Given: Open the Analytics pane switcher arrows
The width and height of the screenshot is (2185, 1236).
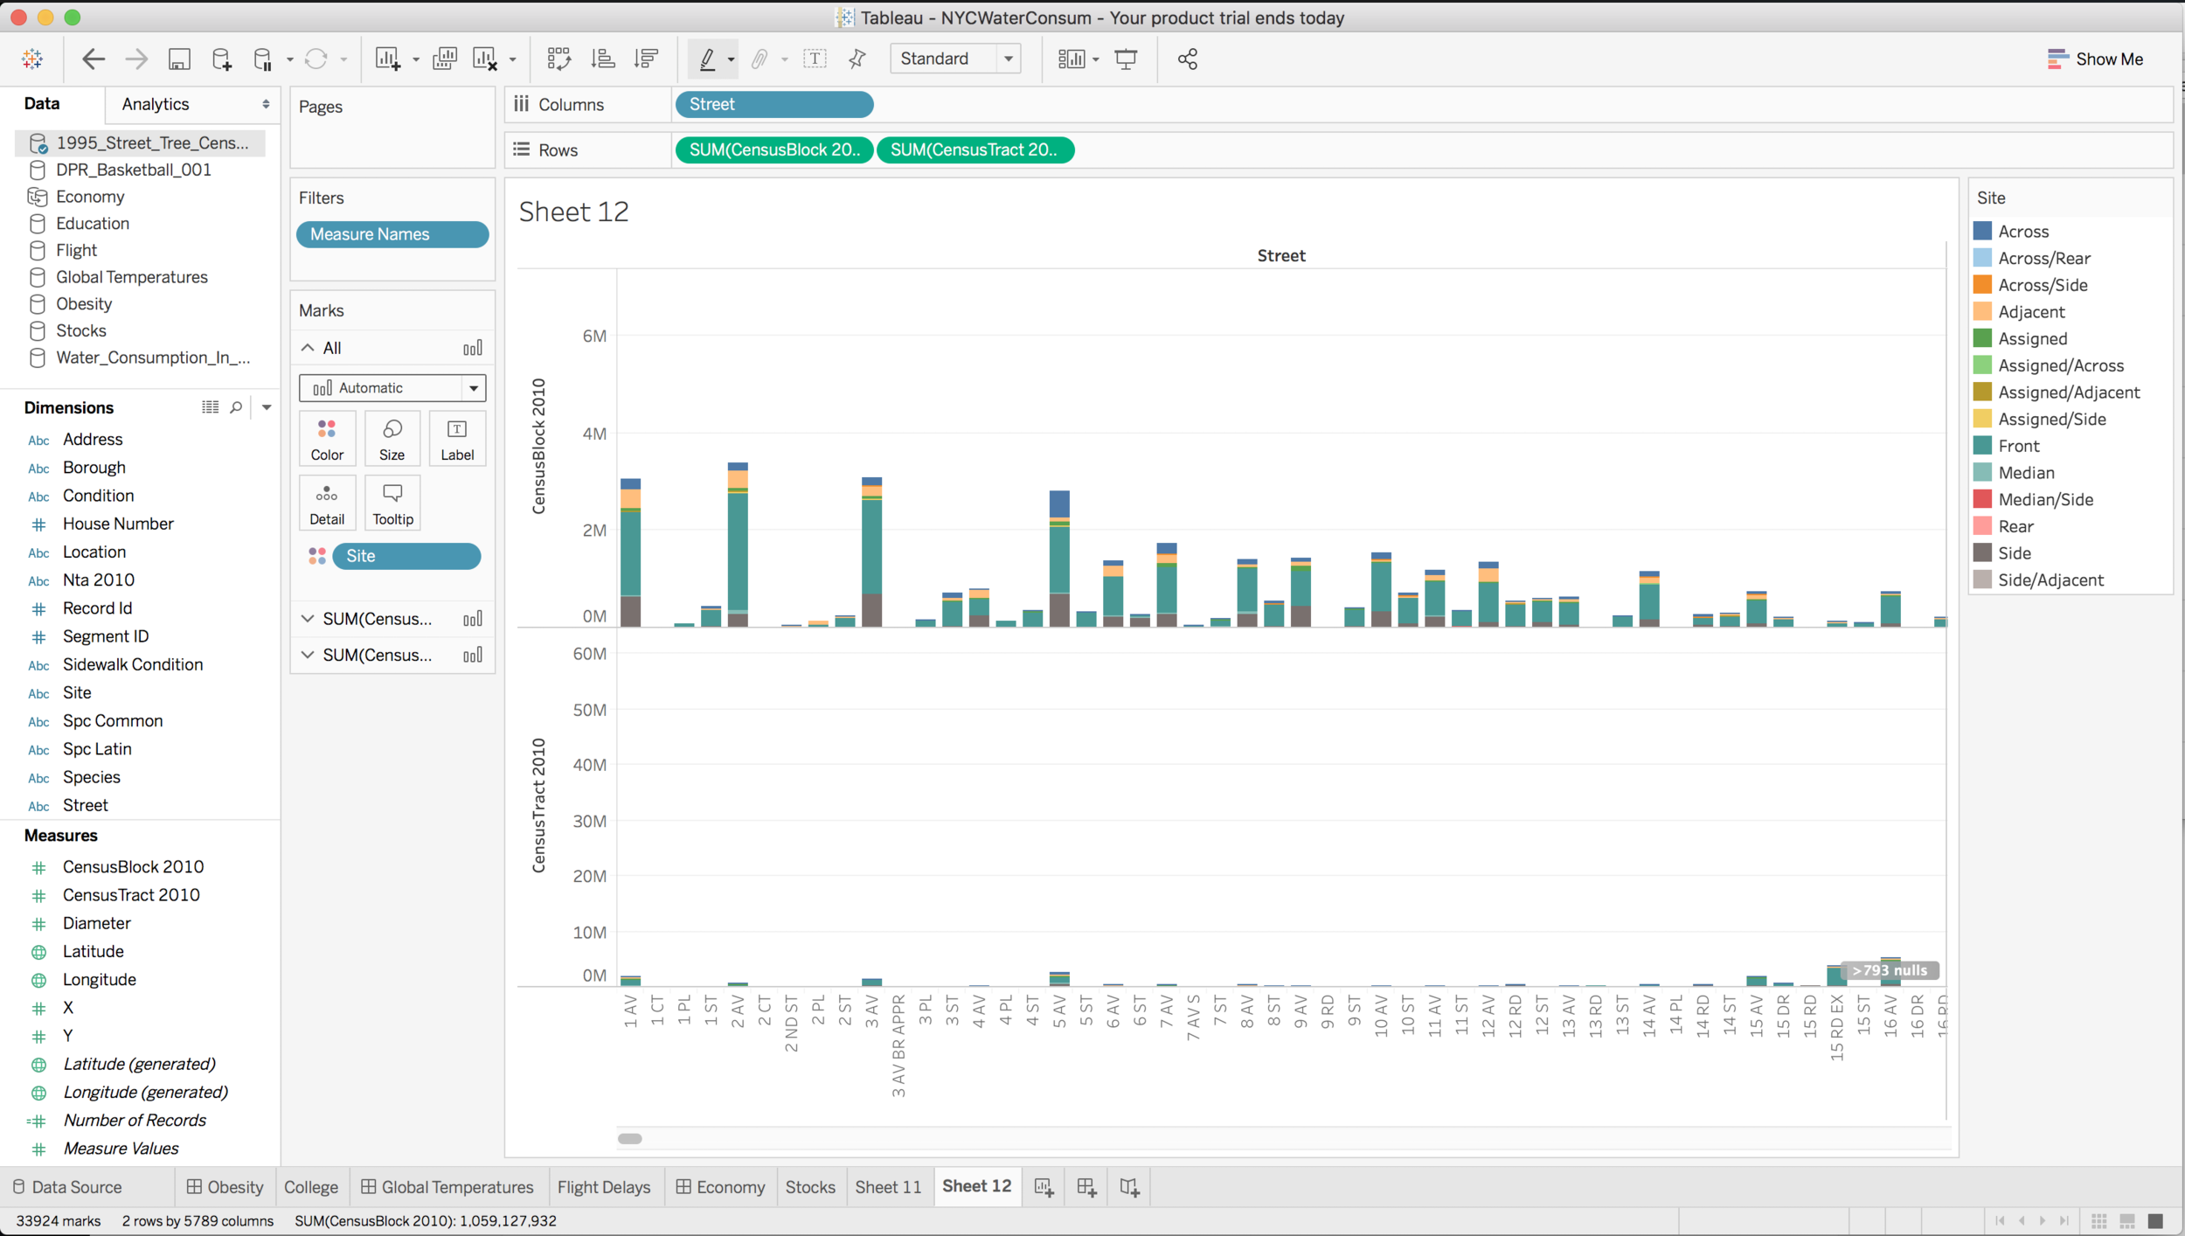Looking at the screenshot, I should coord(266,104).
